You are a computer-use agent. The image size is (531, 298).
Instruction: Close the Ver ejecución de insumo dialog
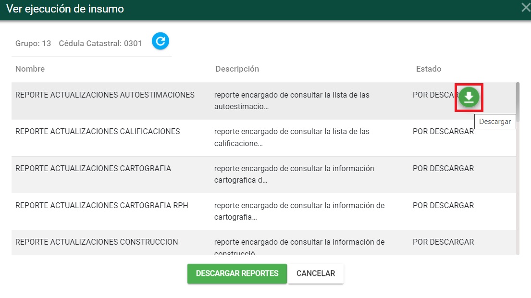pos(526,7)
